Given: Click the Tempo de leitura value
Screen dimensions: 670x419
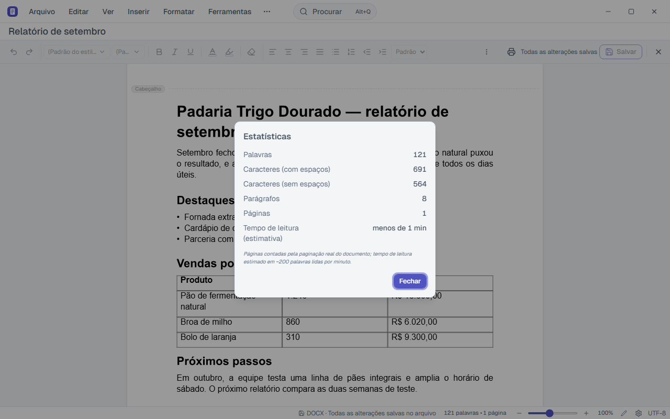Looking at the screenshot, I should (399, 228).
